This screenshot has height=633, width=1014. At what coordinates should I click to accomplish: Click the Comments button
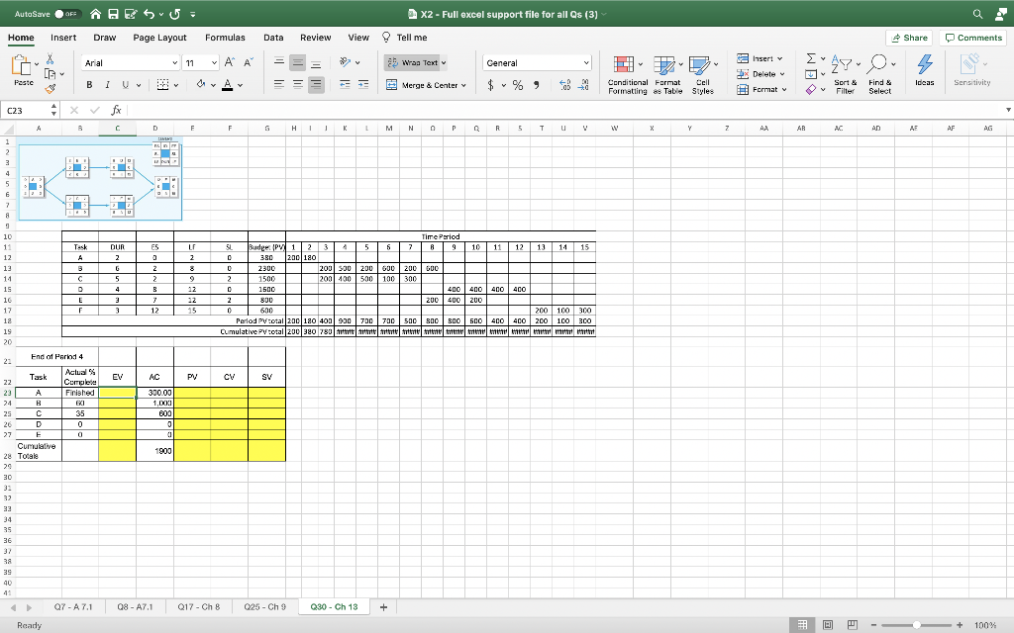971,37
